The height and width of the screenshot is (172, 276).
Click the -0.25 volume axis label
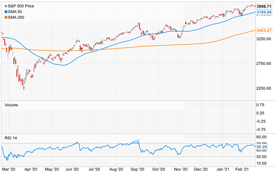(261, 122)
